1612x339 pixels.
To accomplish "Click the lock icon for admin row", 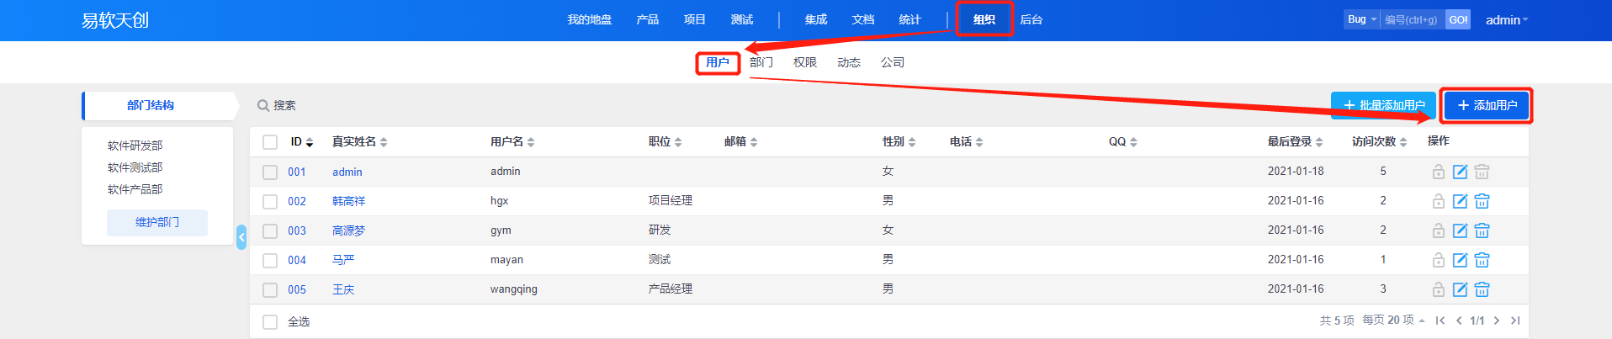I will point(1439,172).
